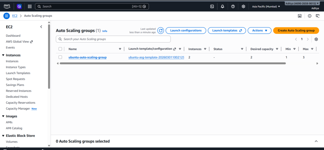Click Create Auto Scaling group button
324x150 pixels.
coord(296,30)
